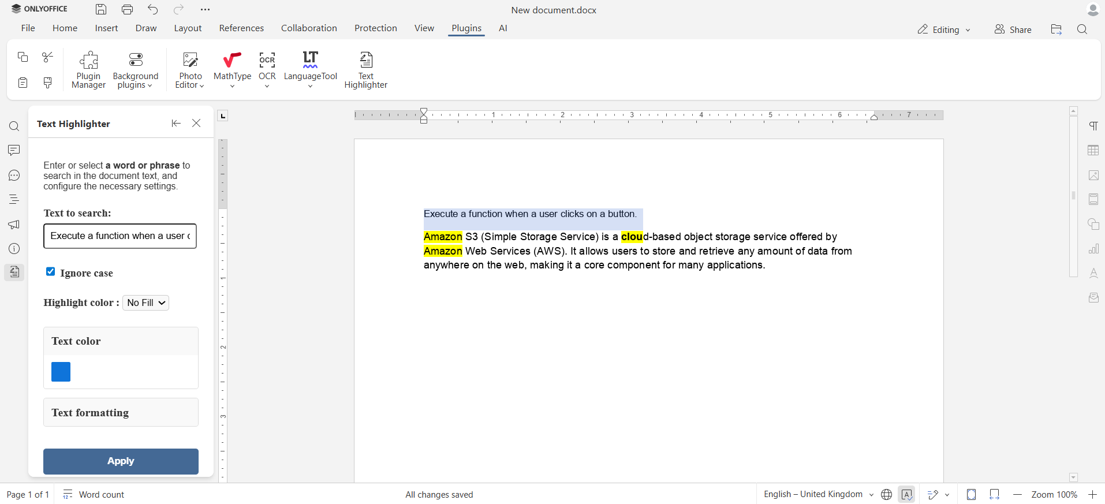Expand the LanguageTool dropdown
This screenshot has width=1105, height=504.
(x=310, y=70)
